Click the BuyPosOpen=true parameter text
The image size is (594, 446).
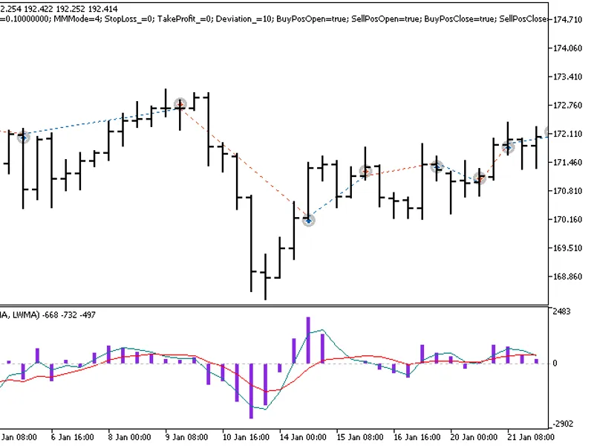coord(313,19)
